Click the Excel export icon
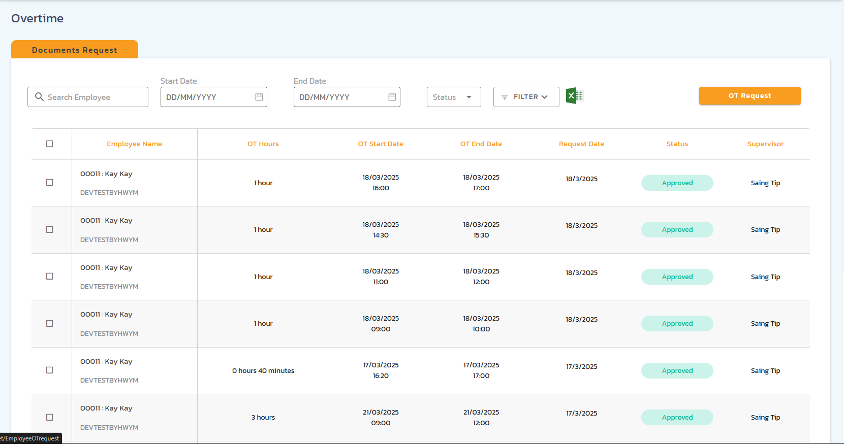 (574, 96)
